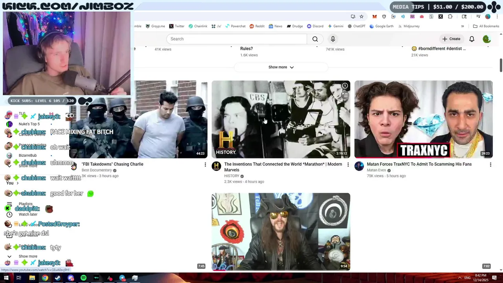Click the Chrome profile avatar
The width and height of the screenshot is (503, 283).
(488, 17)
